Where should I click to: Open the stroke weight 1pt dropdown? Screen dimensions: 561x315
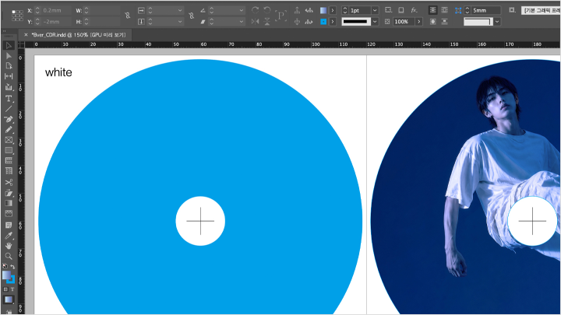375,11
